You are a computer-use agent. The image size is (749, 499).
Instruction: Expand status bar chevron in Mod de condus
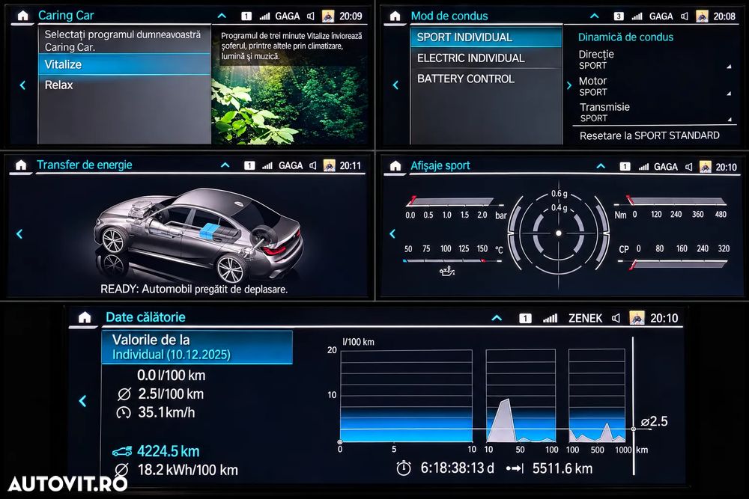594,16
